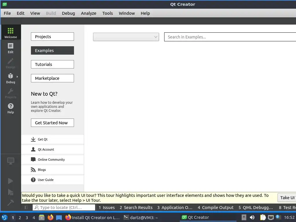Open the Get Qt link

(x=53, y=139)
